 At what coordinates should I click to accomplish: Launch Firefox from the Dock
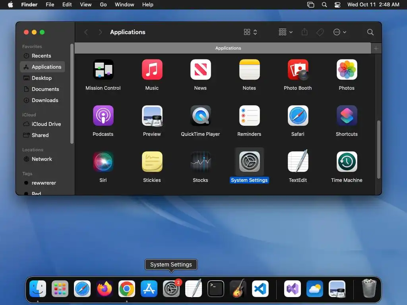105,289
